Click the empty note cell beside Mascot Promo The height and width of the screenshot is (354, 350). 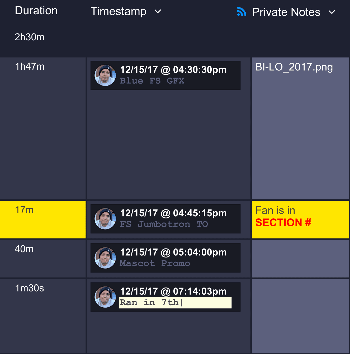(x=300, y=259)
